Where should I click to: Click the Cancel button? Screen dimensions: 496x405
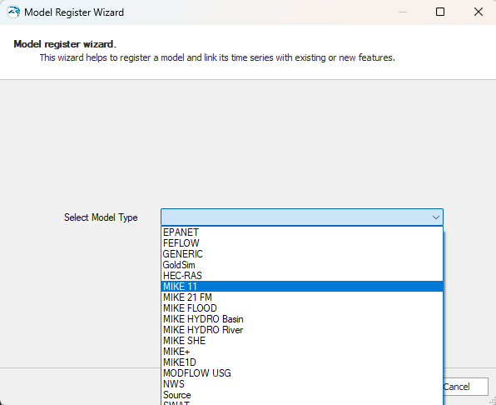(x=466, y=387)
